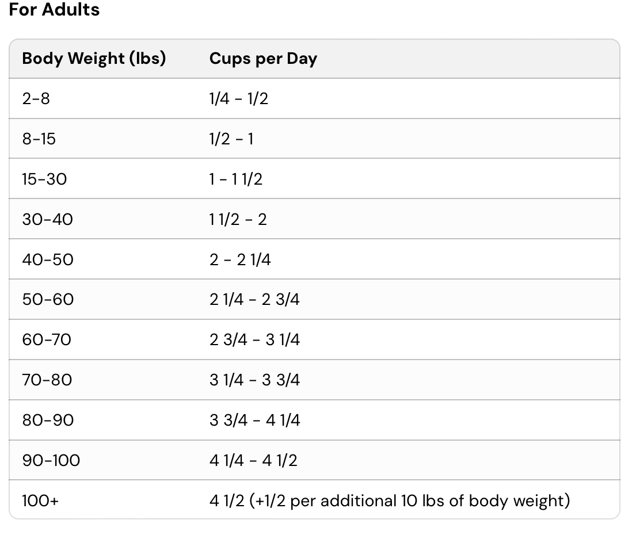Select the 100+ body weight cell

[40, 501]
